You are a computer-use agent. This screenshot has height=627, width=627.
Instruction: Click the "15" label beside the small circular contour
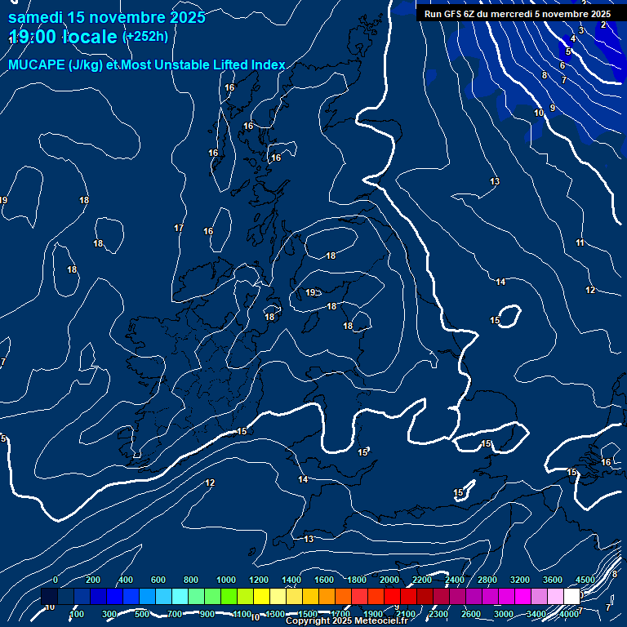pyautogui.click(x=495, y=321)
